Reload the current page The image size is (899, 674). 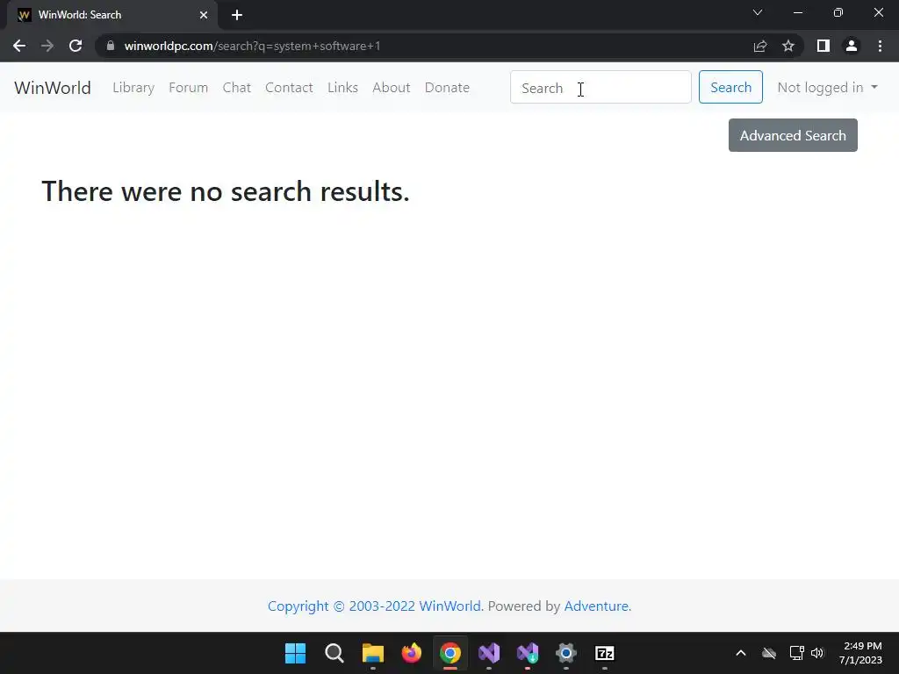(x=76, y=46)
